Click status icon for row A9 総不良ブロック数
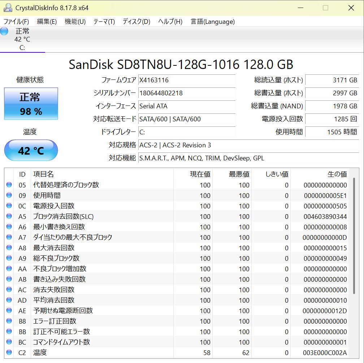The width and height of the screenshot is (364, 363). pyautogui.click(x=9, y=258)
